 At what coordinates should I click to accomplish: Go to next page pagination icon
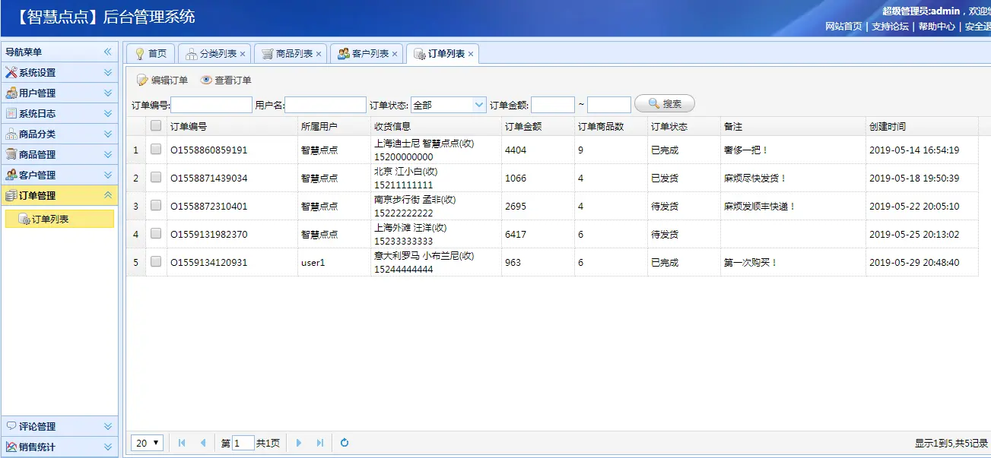tap(299, 443)
